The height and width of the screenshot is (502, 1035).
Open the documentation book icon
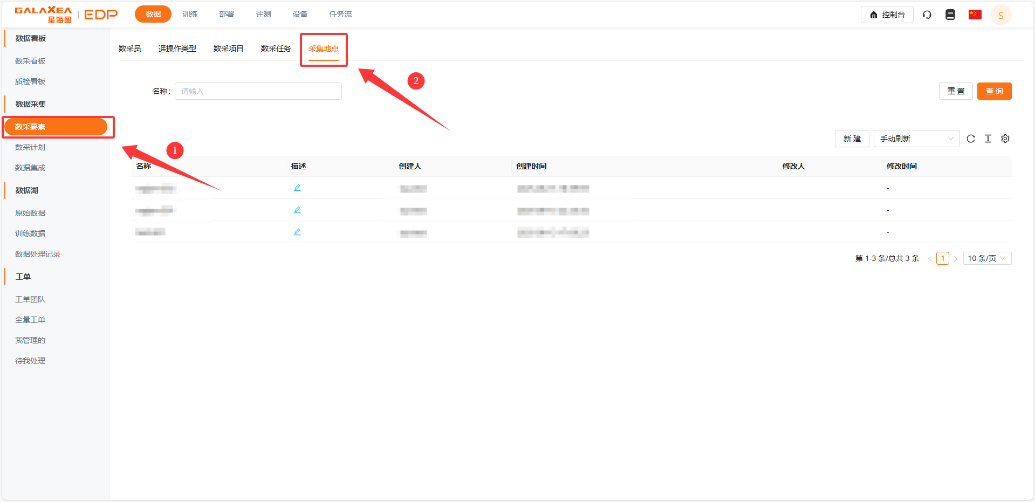coord(950,15)
